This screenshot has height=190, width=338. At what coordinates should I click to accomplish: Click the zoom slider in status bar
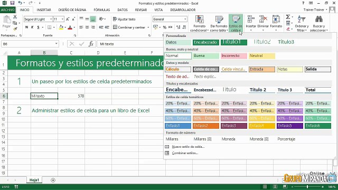[307, 187]
